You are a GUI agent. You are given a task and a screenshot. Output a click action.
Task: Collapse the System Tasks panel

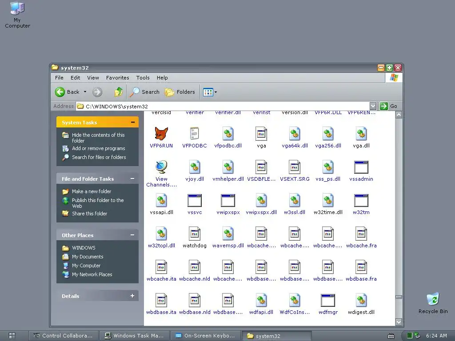(132, 122)
